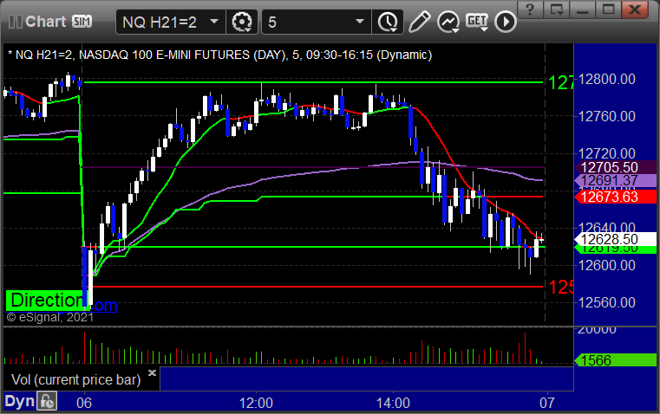
Task: Click the Vol (current price bar) label
Action: (x=75, y=379)
